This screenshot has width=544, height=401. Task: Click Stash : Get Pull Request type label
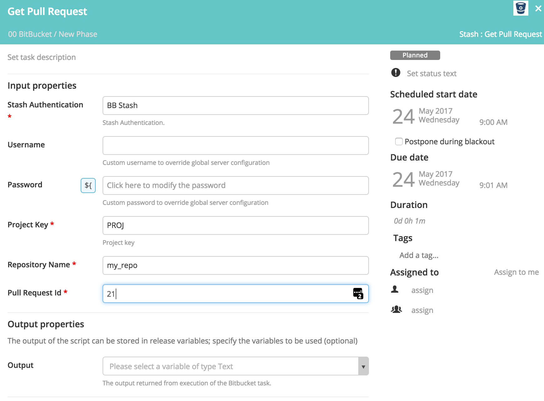pos(501,34)
